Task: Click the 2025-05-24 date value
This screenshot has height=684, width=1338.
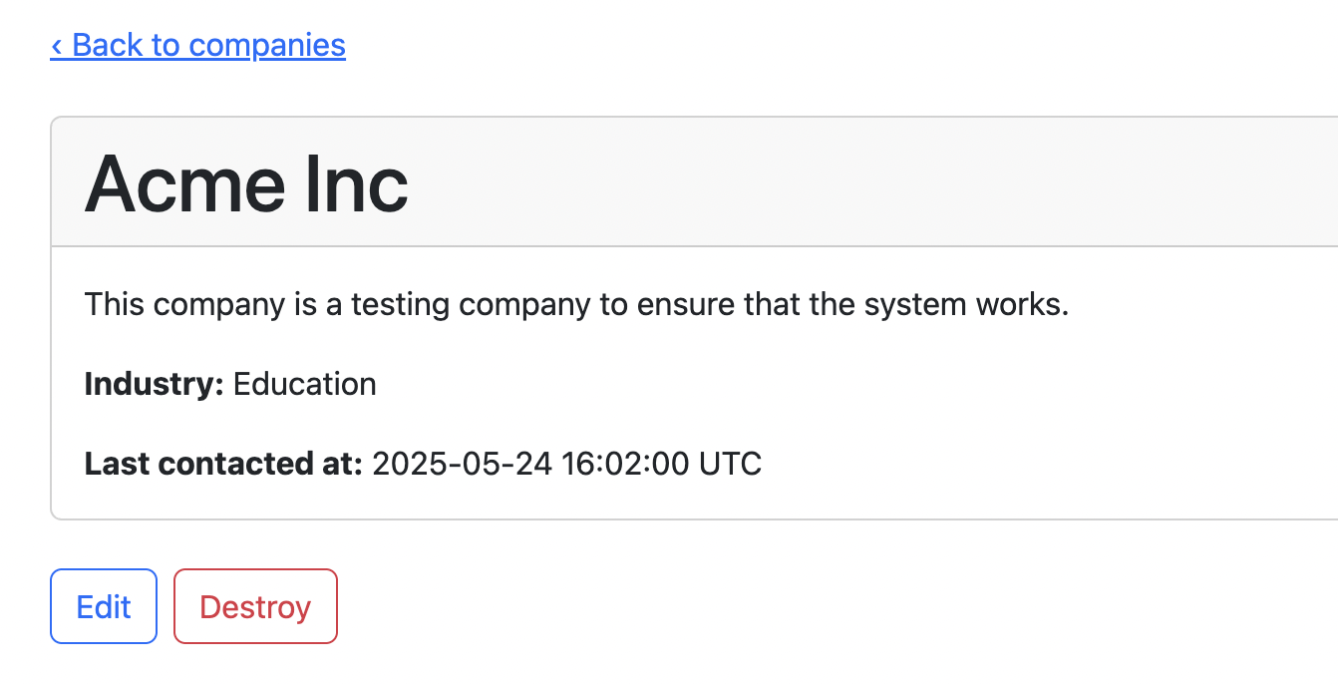Action: (x=462, y=464)
